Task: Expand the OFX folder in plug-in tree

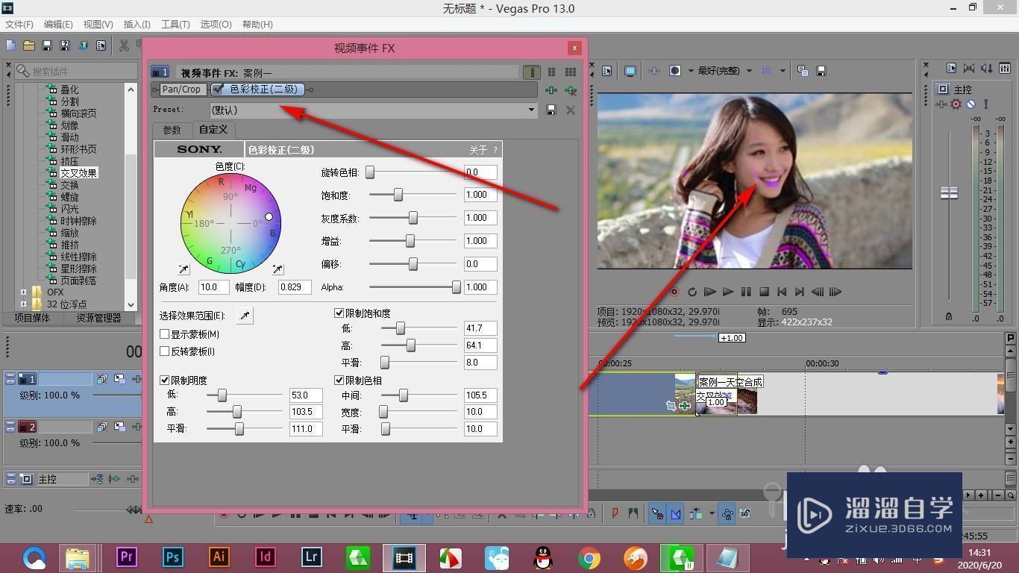Action: (23, 292)
